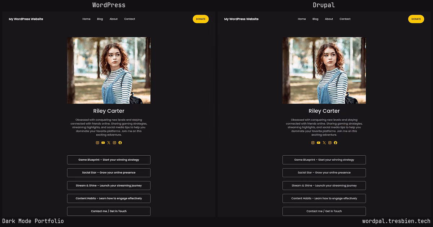This screenshot has width=433, height=227.
Task: Go to Home in Drupal preview navigation
Action: click(302, 19)
